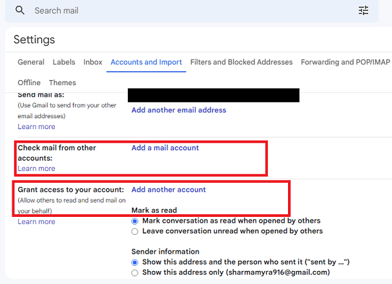Click Add a mail account link
Screen dimensions: 392x284
165,148
